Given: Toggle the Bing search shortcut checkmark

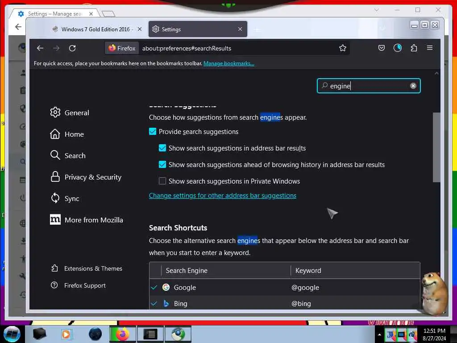Looking at the screenshot, I should (x=154, y=304).
